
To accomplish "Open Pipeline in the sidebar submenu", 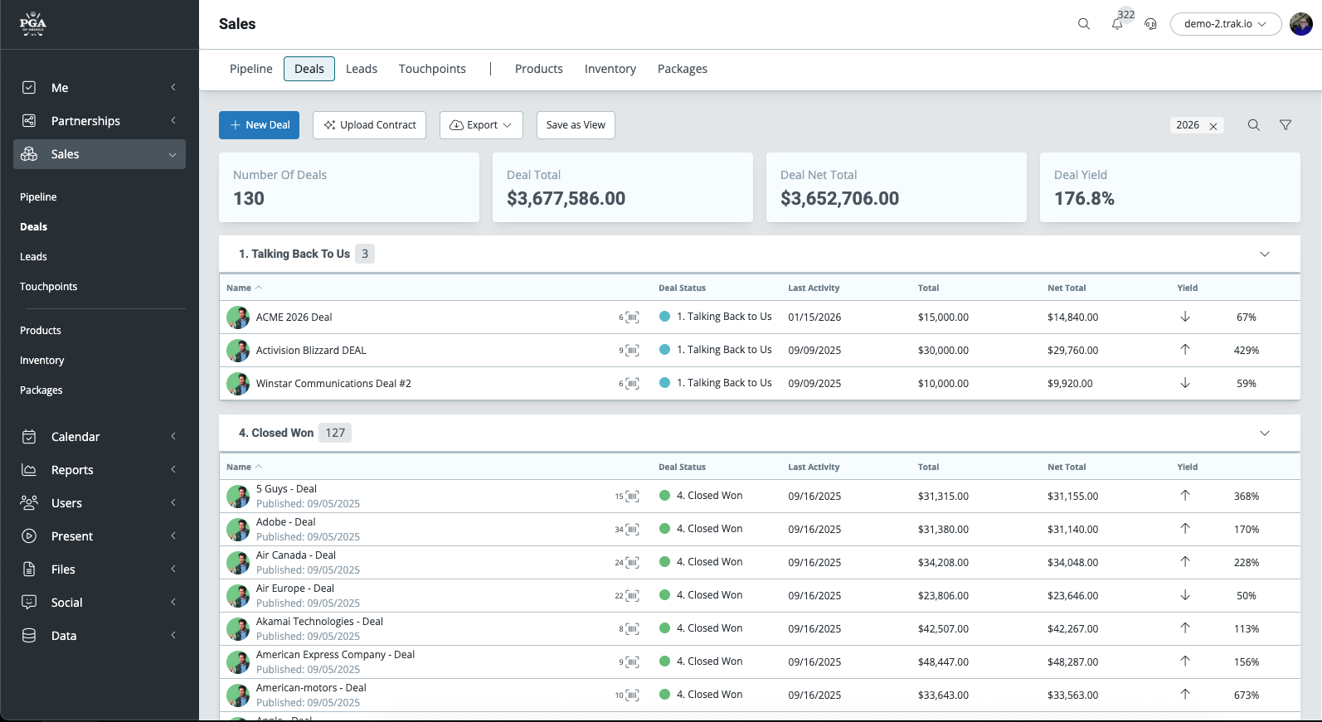I will click(38, 197).
